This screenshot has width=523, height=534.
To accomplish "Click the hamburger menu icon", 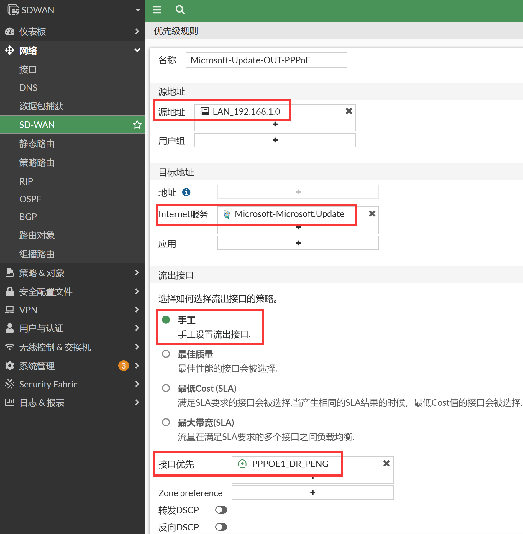I will (157, 10).
